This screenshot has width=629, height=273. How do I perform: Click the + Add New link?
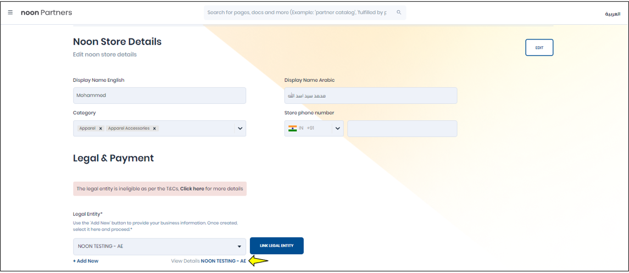86,261
